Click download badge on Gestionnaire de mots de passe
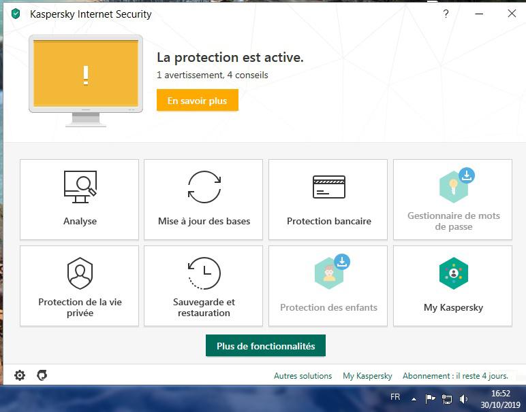This screenshot has width=526, height=412. pos(467,175)
